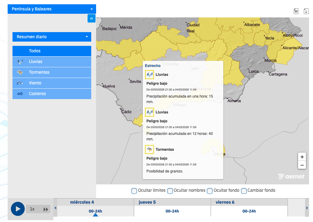This screenshot has width=313, height=222.
Task: Select the Tormentas warning filter
Action: pyautogui.click(x=52, y=72)
